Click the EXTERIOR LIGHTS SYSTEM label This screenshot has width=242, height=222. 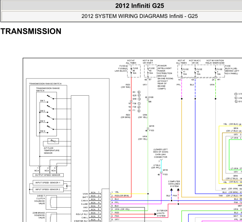[162, 213]
